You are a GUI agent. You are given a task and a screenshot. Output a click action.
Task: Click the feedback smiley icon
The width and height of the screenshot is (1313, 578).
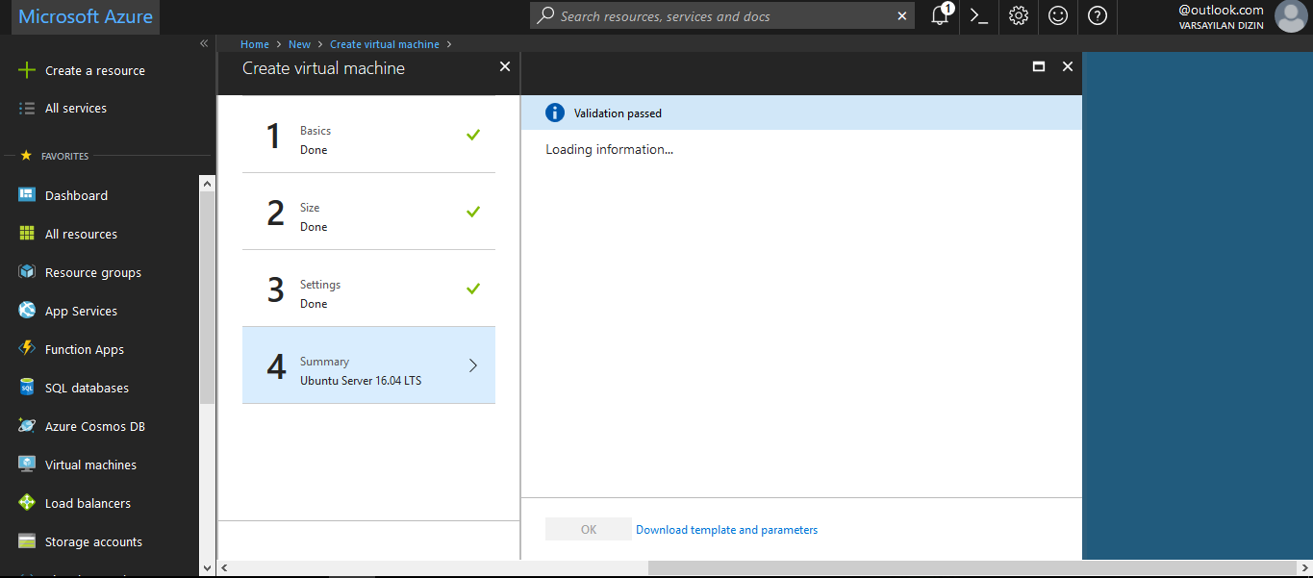tap(1058, 16)
